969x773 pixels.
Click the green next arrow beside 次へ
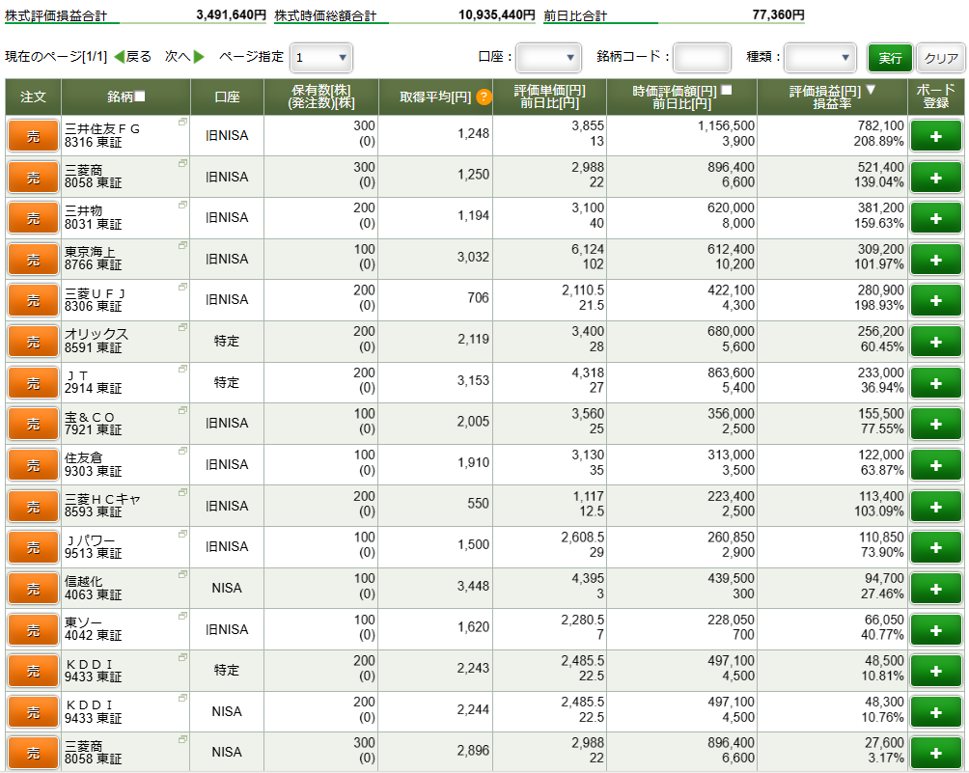(x=199, y=57)
